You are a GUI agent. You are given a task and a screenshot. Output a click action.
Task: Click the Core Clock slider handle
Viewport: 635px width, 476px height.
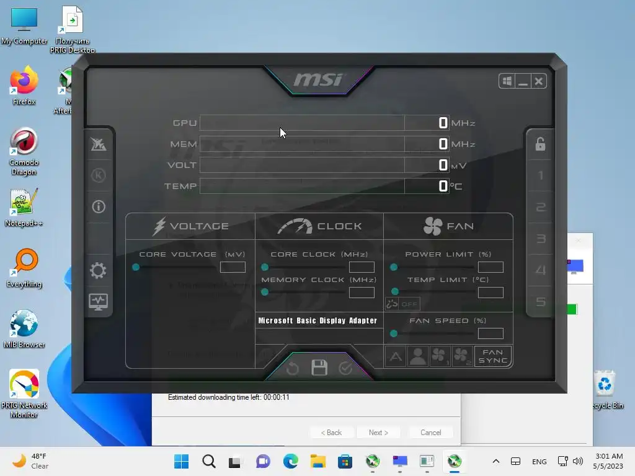(x=265, y=267)
